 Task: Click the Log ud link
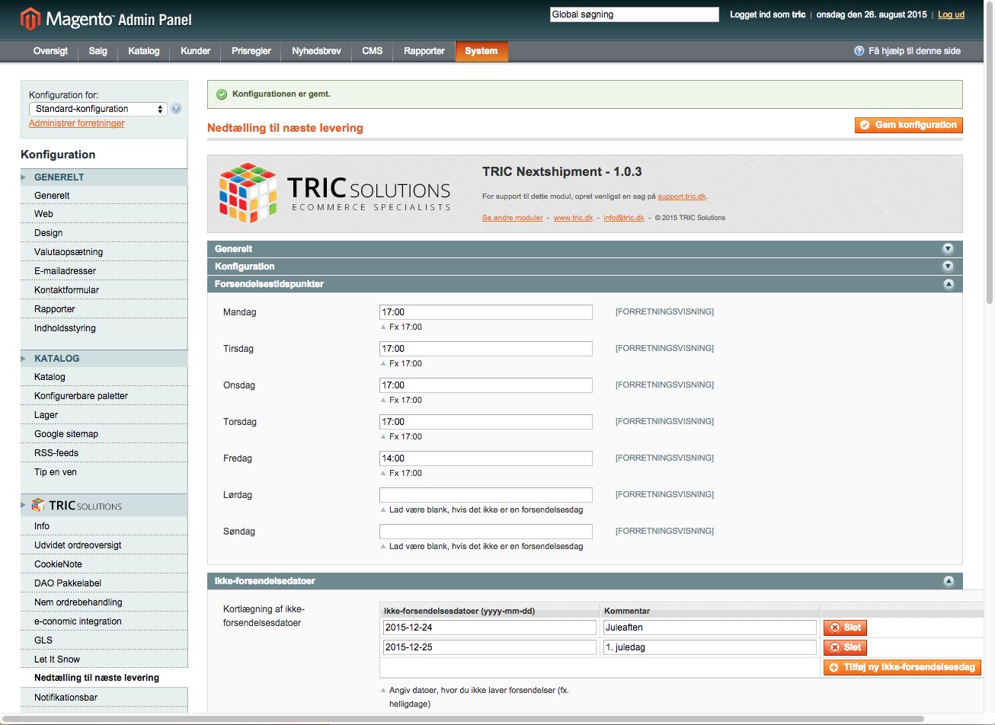951,14
